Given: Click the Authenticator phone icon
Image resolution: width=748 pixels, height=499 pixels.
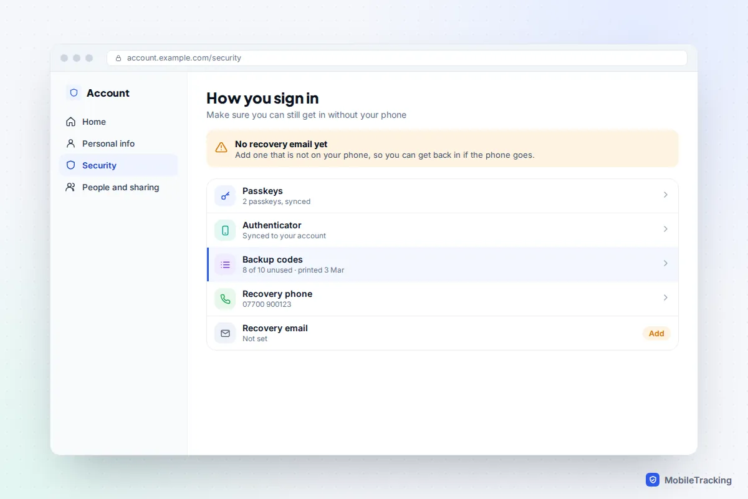Looking at the screenshot, I should point(225,230).
